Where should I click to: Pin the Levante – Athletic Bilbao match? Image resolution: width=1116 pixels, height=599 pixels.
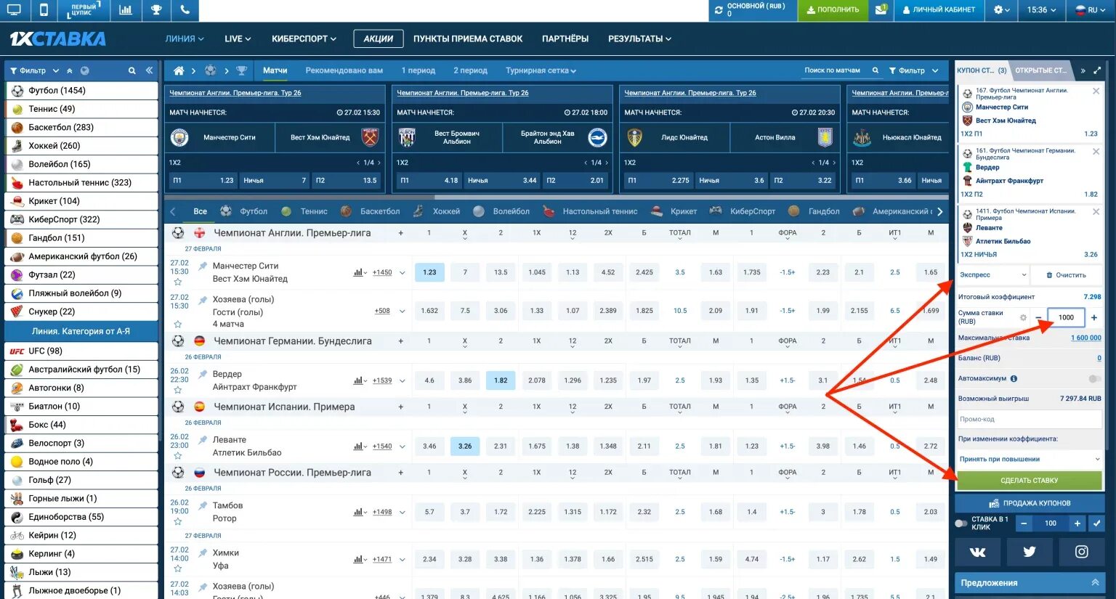point(203,440)
